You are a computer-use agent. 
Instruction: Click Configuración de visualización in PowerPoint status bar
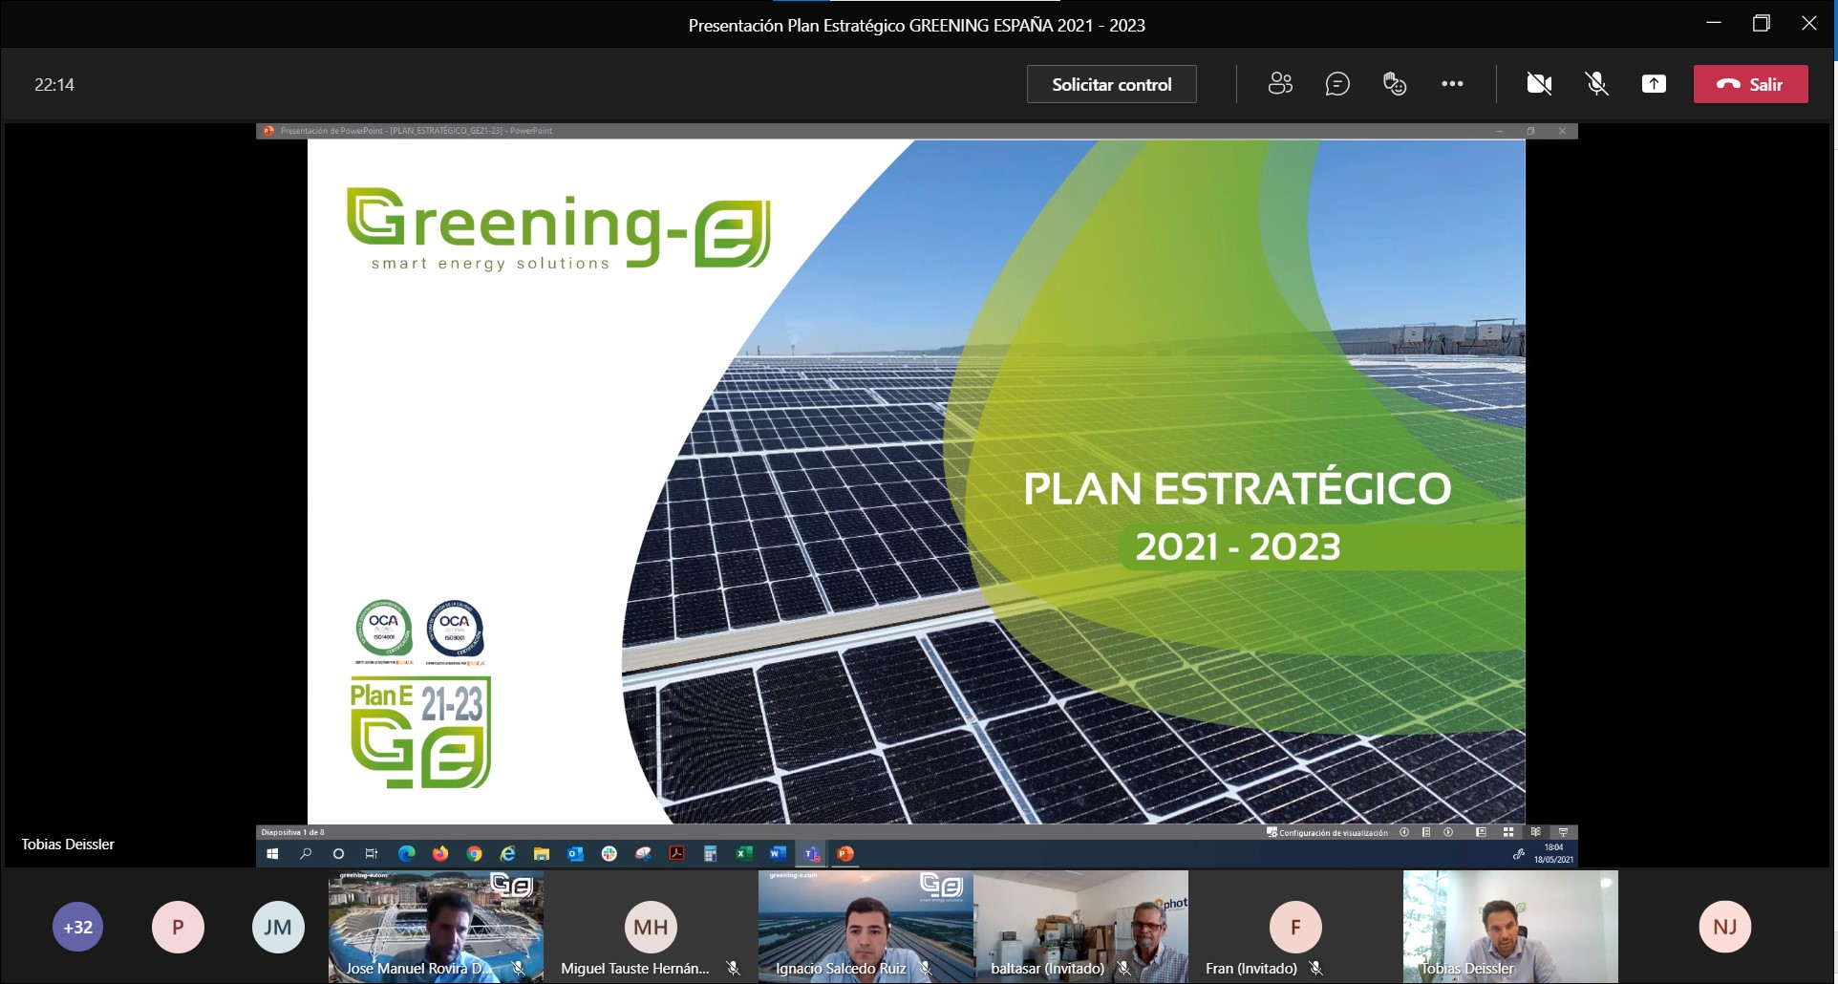click(1327, 833)
